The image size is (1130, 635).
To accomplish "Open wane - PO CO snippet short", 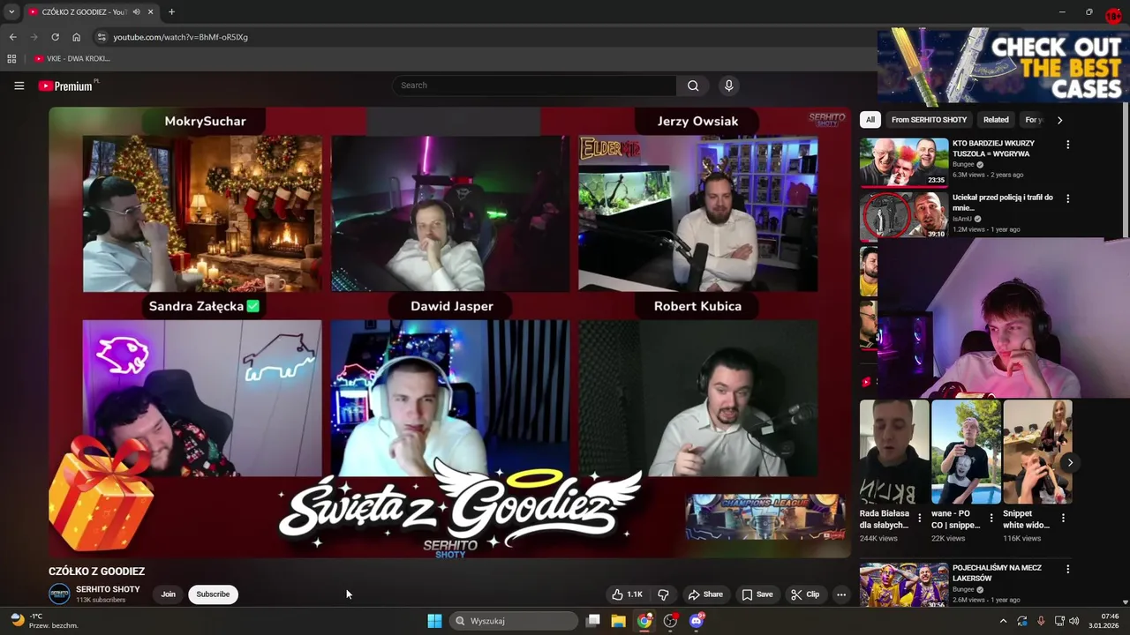I will 966,452.
